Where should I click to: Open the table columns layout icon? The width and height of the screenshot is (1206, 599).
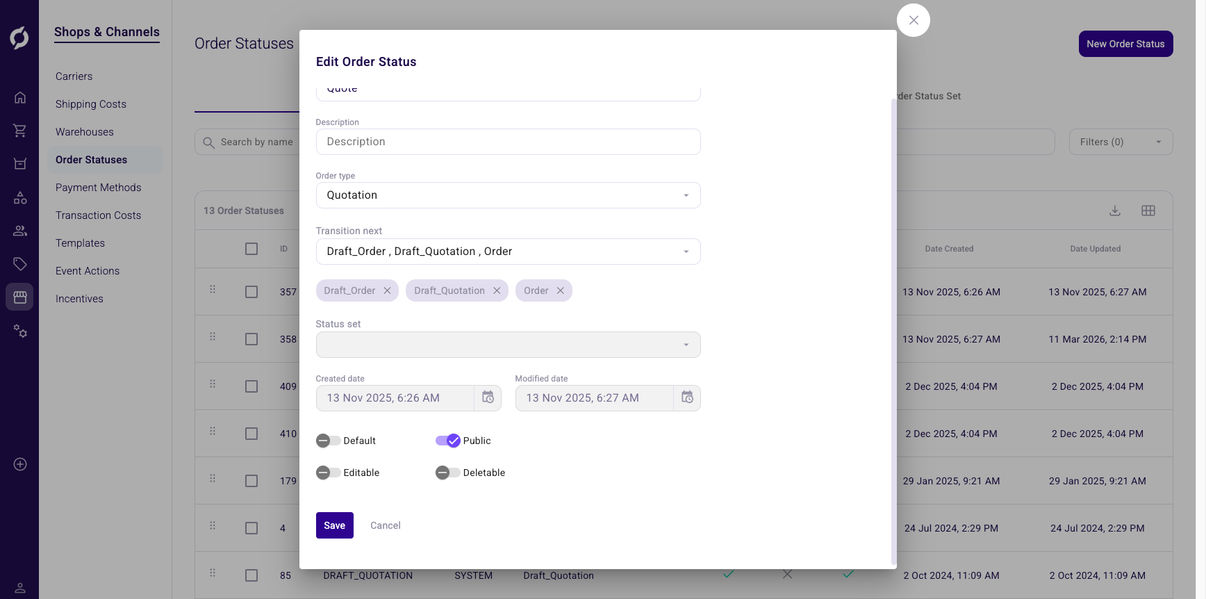(x=1148, y=211)
